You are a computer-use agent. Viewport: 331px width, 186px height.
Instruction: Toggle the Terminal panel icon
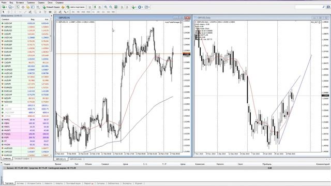[x=33, y=7]
